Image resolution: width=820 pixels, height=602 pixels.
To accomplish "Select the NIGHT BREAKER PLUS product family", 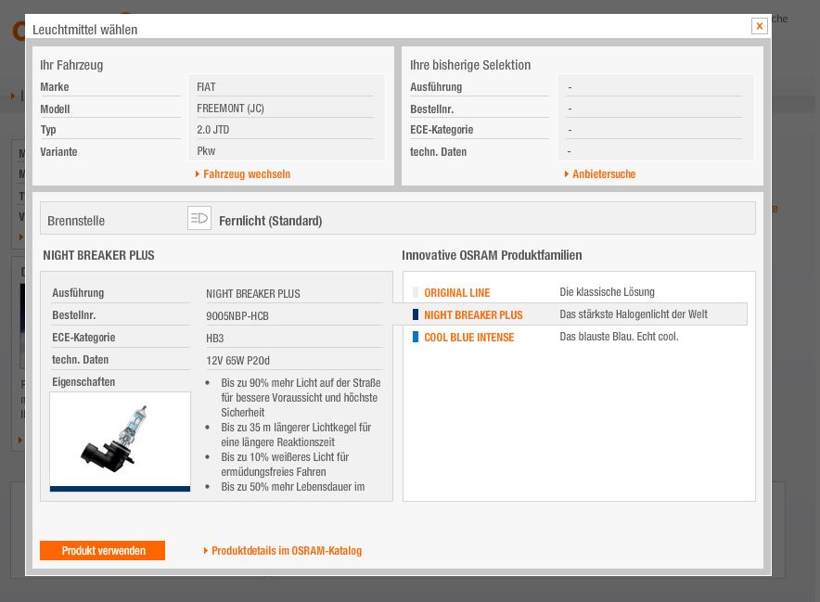I will point(473,315).
